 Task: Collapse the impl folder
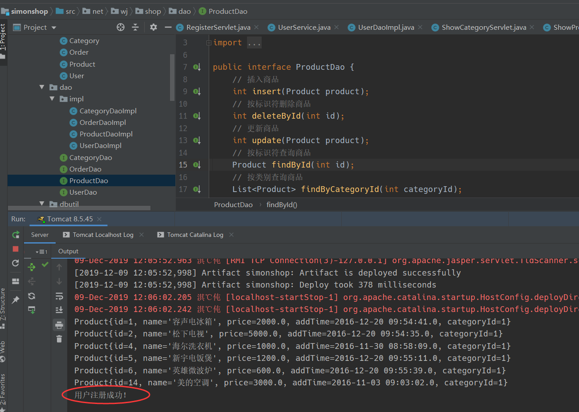52,99
